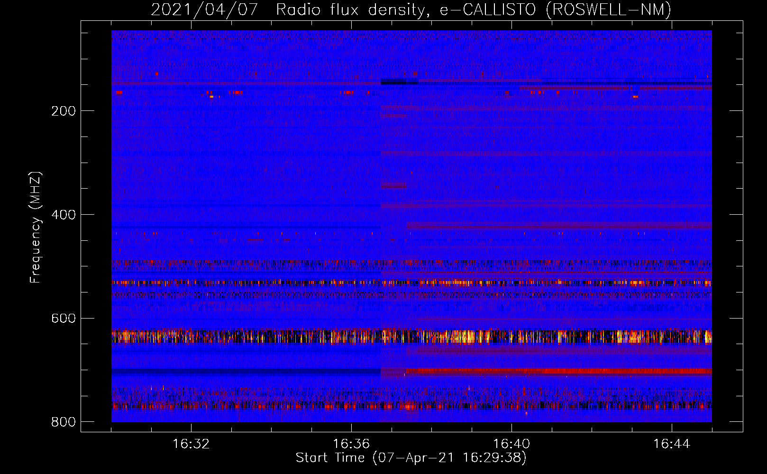
Task: Click the bright yellow noisy band below 600 MHz
Action: click(x=411, y=337)
